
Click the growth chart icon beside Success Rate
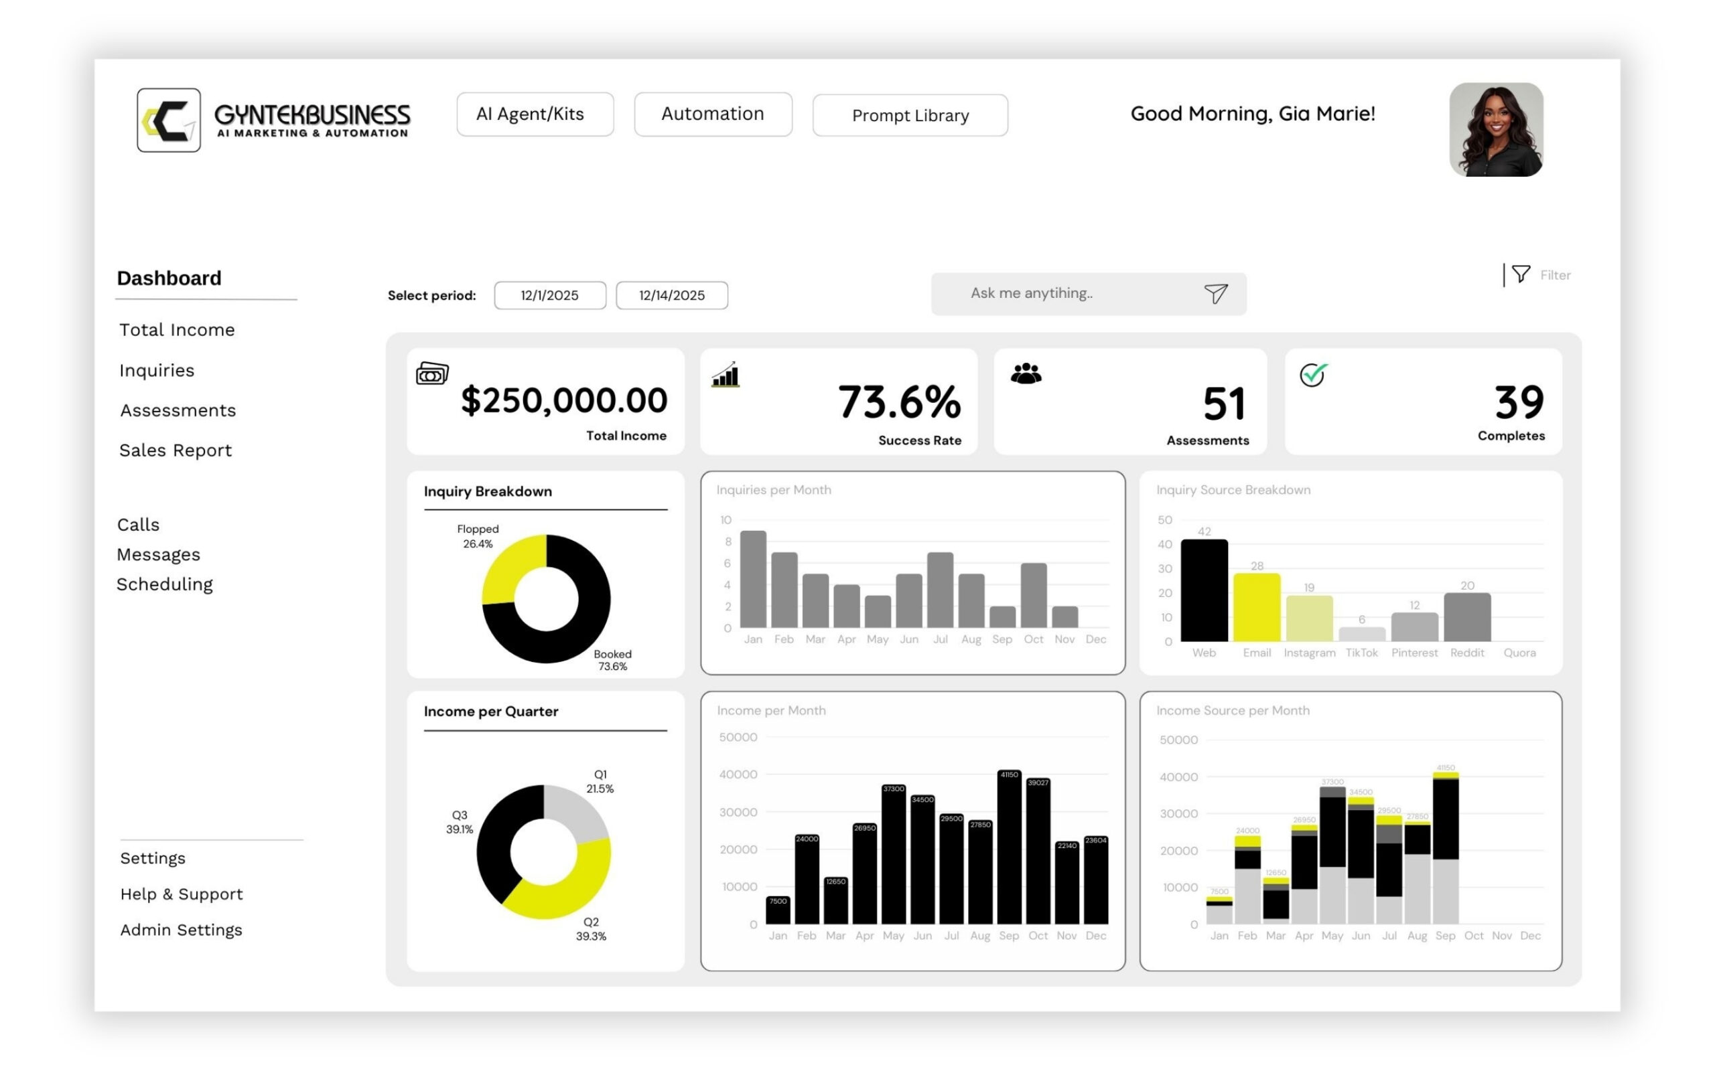[x=724, y=376]
